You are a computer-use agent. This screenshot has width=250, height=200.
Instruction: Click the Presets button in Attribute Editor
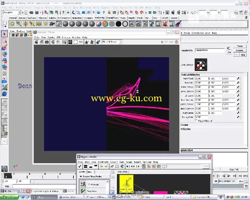coord(240,50)
